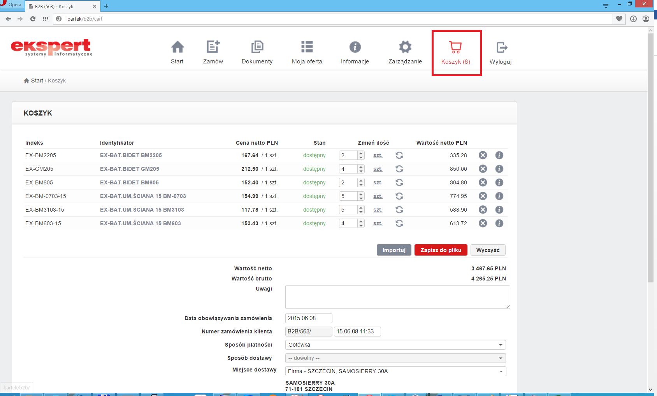Remove item EX-BM2205 from cart

(x=483, y=155)
